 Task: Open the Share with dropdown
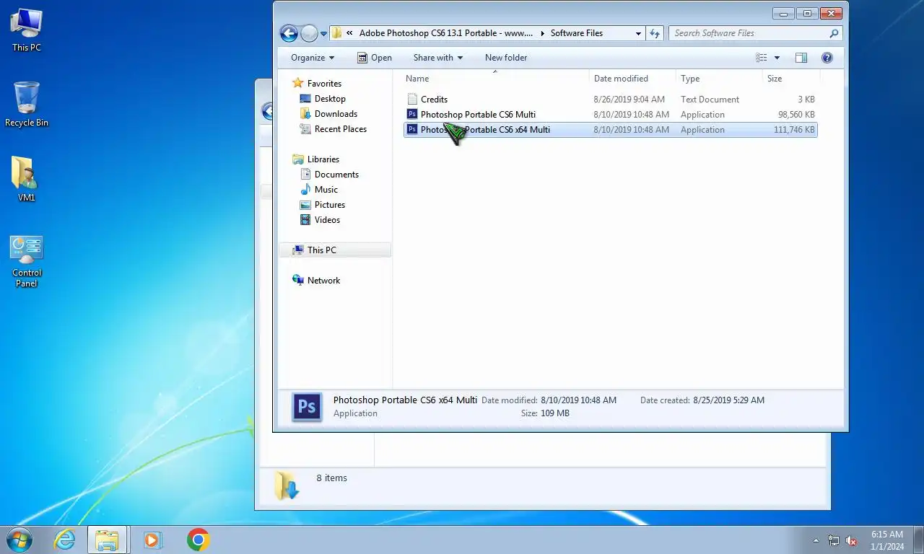coord(438,58)
